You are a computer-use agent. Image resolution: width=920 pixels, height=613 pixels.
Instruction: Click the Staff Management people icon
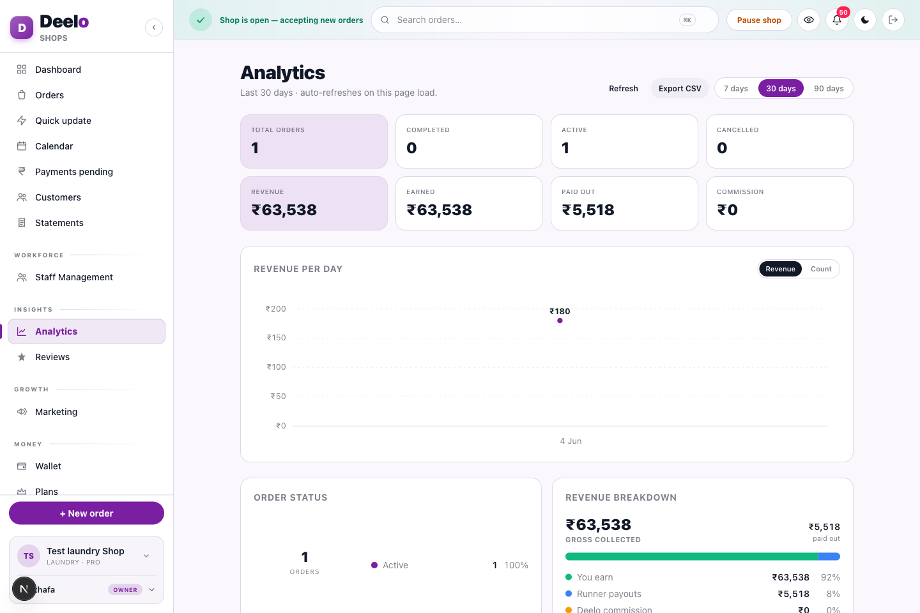click(22, 277)
